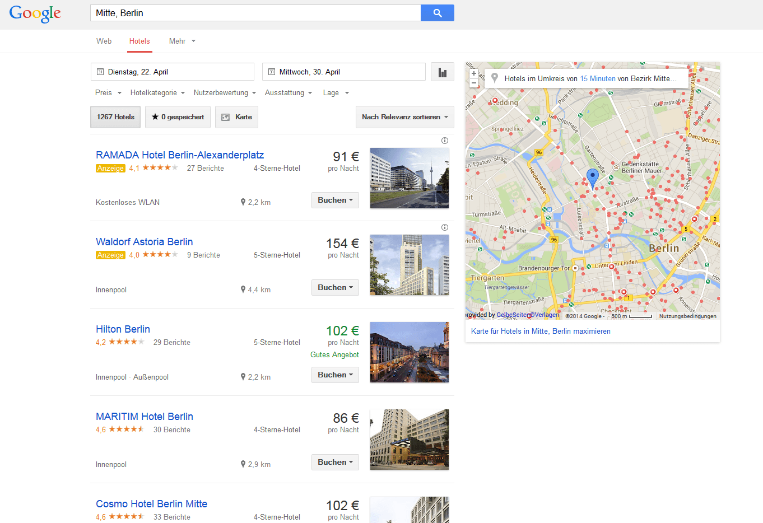Open Waldorf Astoria photo thumbnail
Image resolution: width=763 pixels, height=523 pixels.
410,265
